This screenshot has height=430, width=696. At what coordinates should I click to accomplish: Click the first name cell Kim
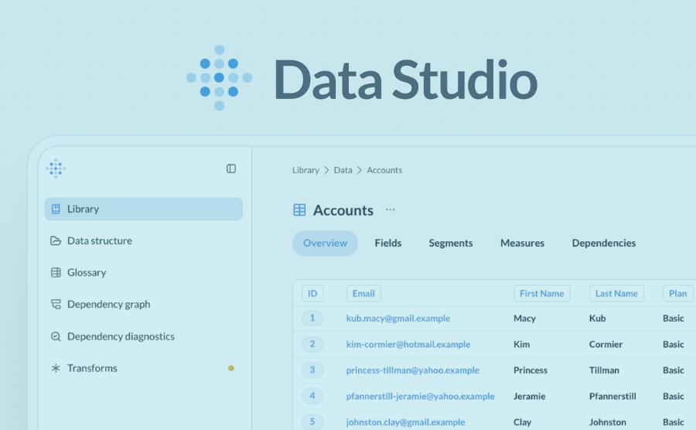click(521, 344)
